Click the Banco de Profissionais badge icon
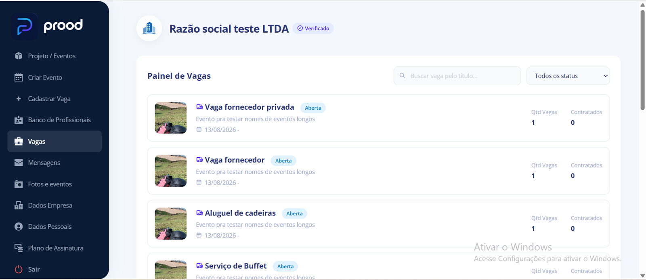Screen dimensions: 646x280 click(19, 120)
